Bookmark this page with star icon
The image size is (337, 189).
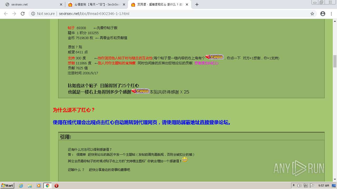tap(312, 14)
